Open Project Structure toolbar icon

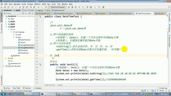tap(91, 7)
